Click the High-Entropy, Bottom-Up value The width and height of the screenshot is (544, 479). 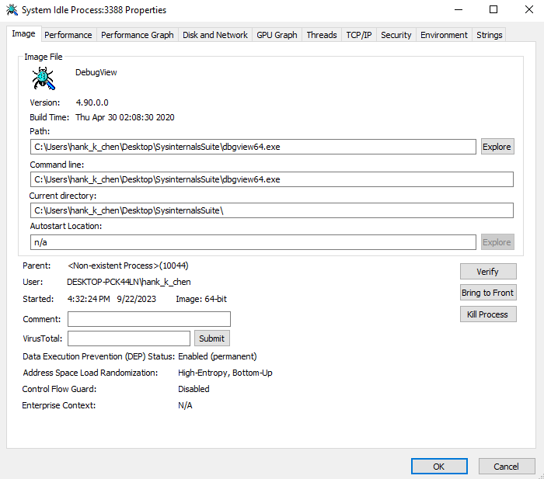tap(225, 373)
